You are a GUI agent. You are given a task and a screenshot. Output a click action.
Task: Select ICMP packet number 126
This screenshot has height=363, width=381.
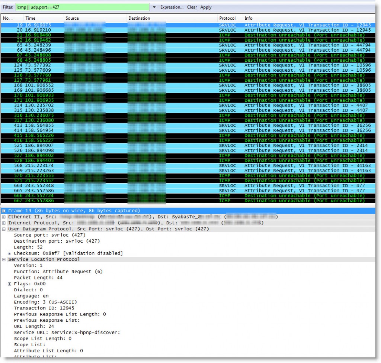pyautogui.click(x=188, y=75)
